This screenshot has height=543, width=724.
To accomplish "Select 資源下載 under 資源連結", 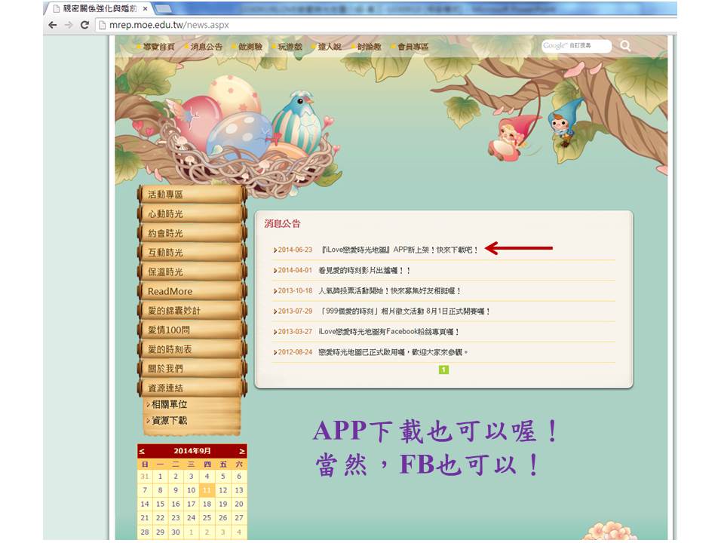I will [x=169, y=421].
